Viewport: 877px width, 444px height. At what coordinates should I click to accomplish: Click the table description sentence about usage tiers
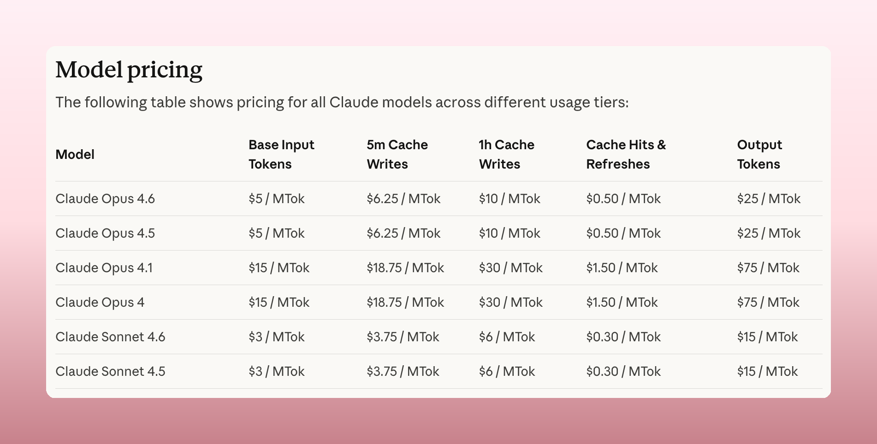tap(342, 102)
